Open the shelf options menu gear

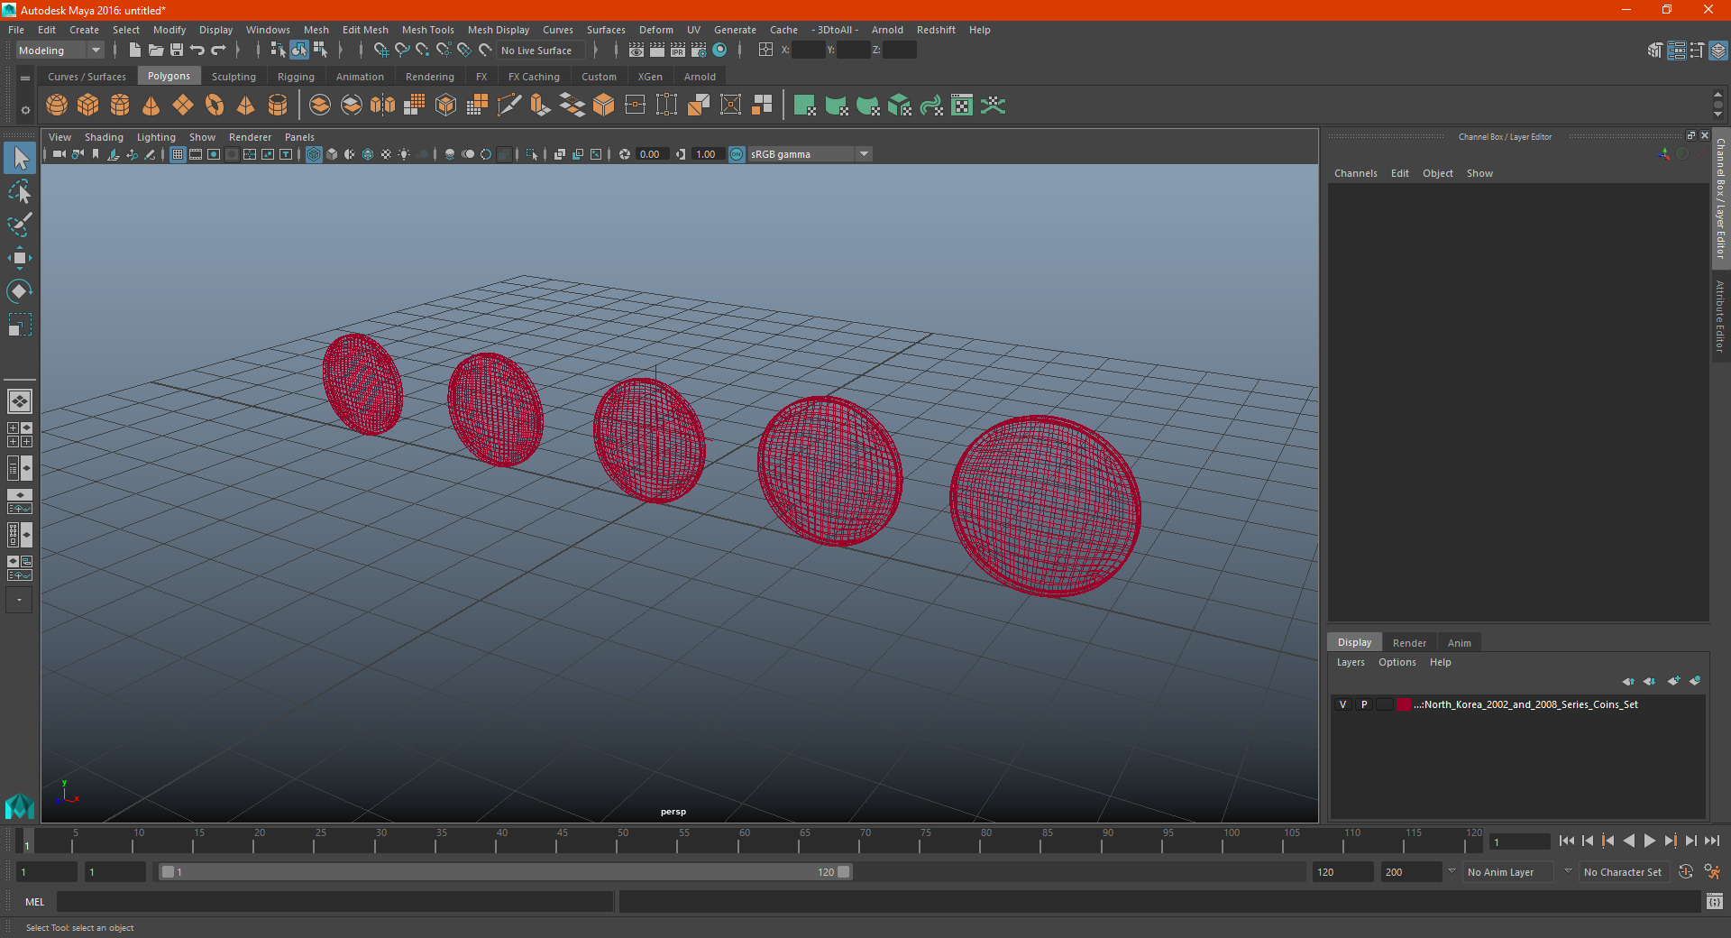[25, 110]
